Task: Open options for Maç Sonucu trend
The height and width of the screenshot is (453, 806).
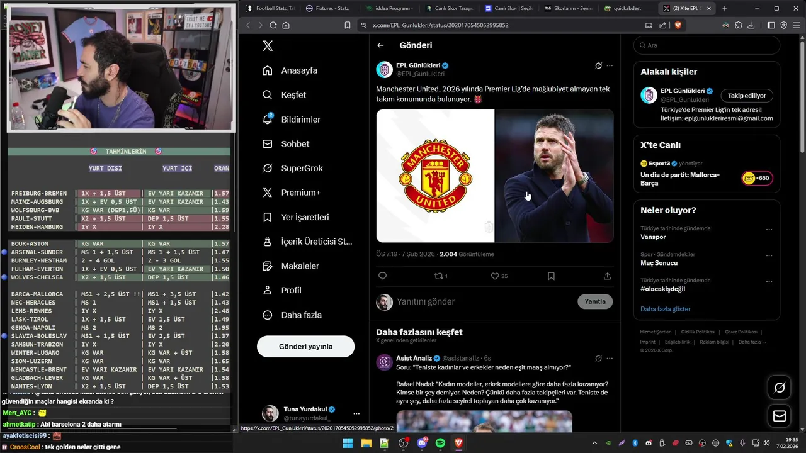Action: [x=769, y=255]
